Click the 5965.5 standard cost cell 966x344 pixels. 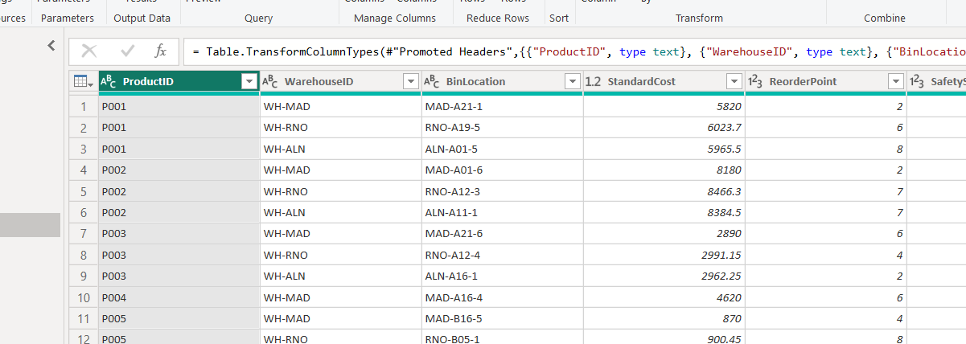coord(664,149)
